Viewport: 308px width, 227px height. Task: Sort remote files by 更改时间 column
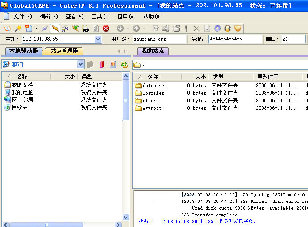pyautogui.click(x=268, y=77)
